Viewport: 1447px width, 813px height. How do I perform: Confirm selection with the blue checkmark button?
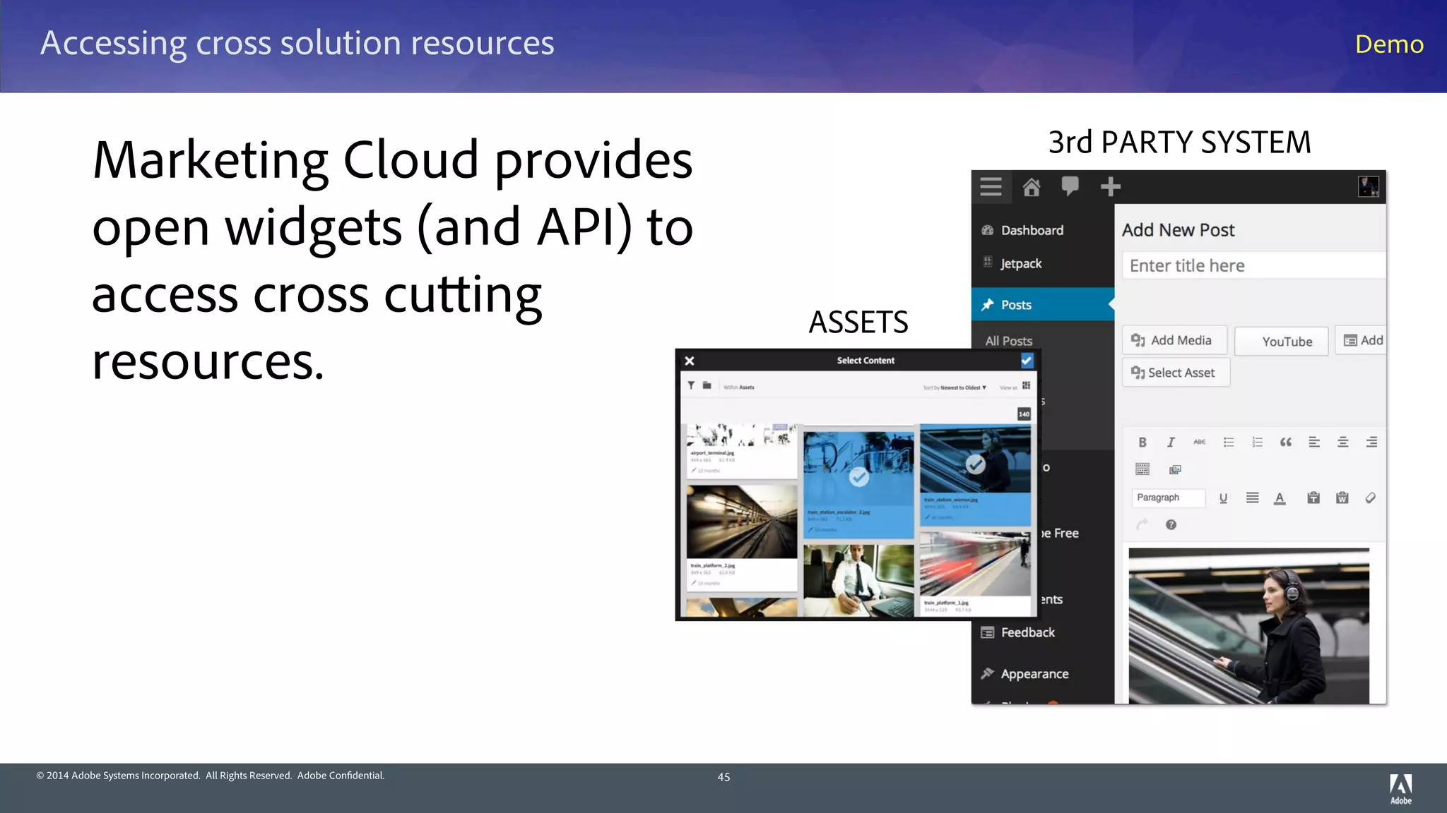click(1027, 361)
